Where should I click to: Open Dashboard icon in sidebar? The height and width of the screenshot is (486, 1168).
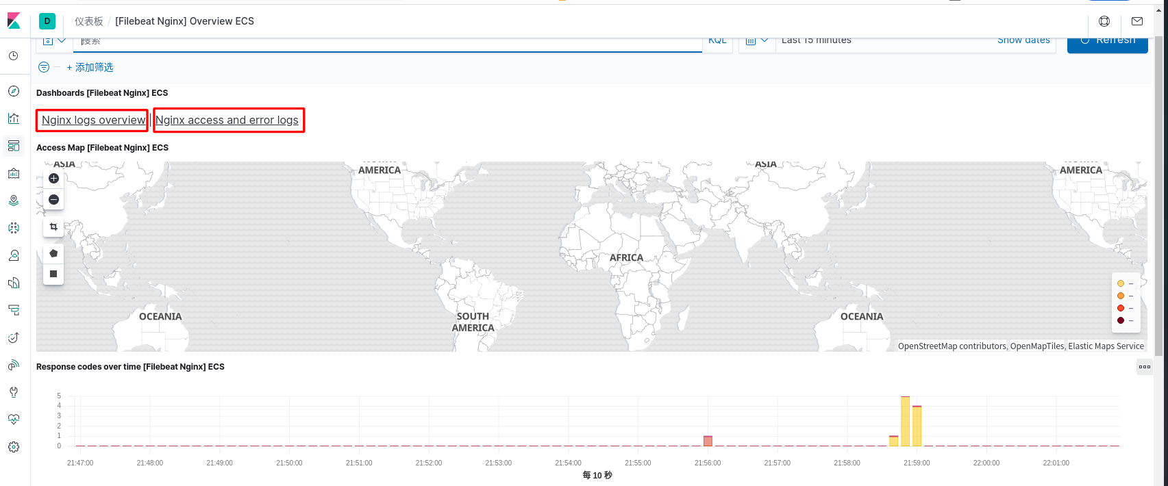click(x=14, y=146)
